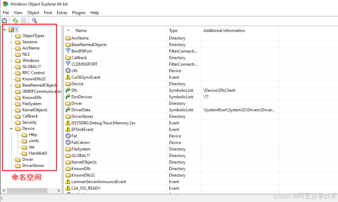Select KnownDlls32 in the tree
Screen dimensions: 338x202
pos(34,79)
